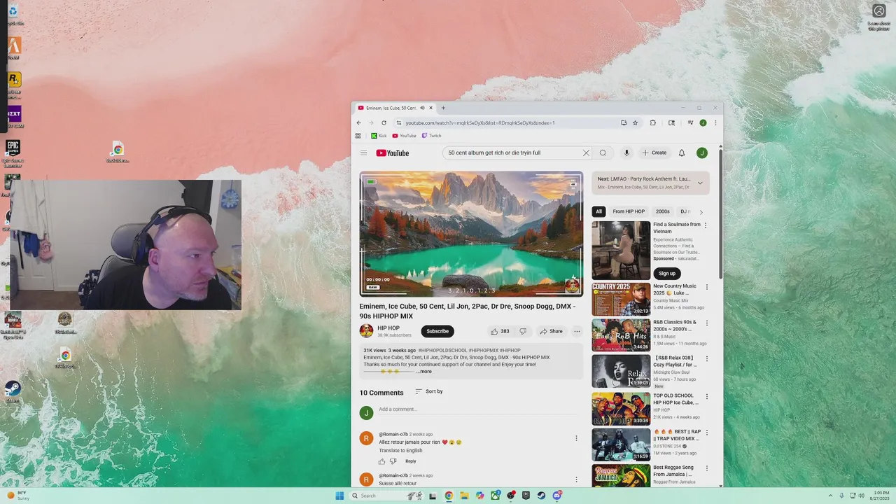
Task: Expand the Next up mix playlist panel
Action: click(700, 183)
